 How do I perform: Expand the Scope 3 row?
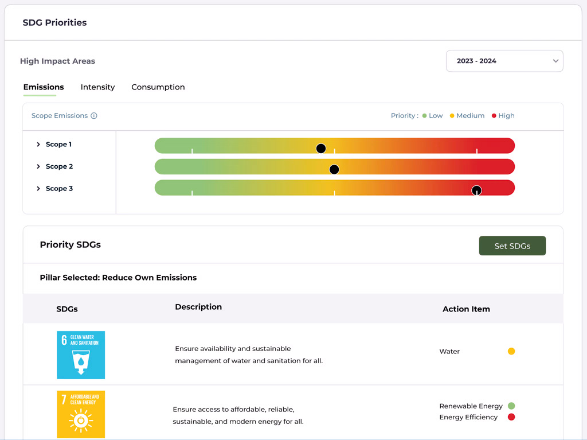click(38, 189)
